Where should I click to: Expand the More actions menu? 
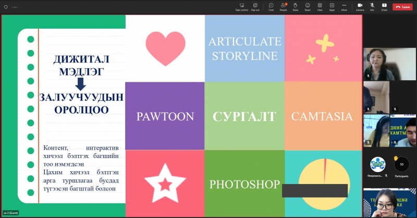344,6
